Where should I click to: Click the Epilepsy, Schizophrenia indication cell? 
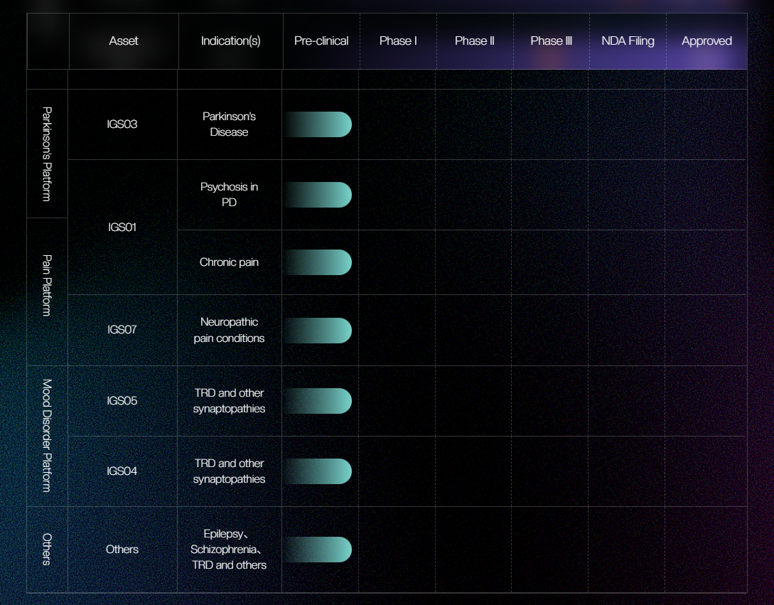[229, 550]
